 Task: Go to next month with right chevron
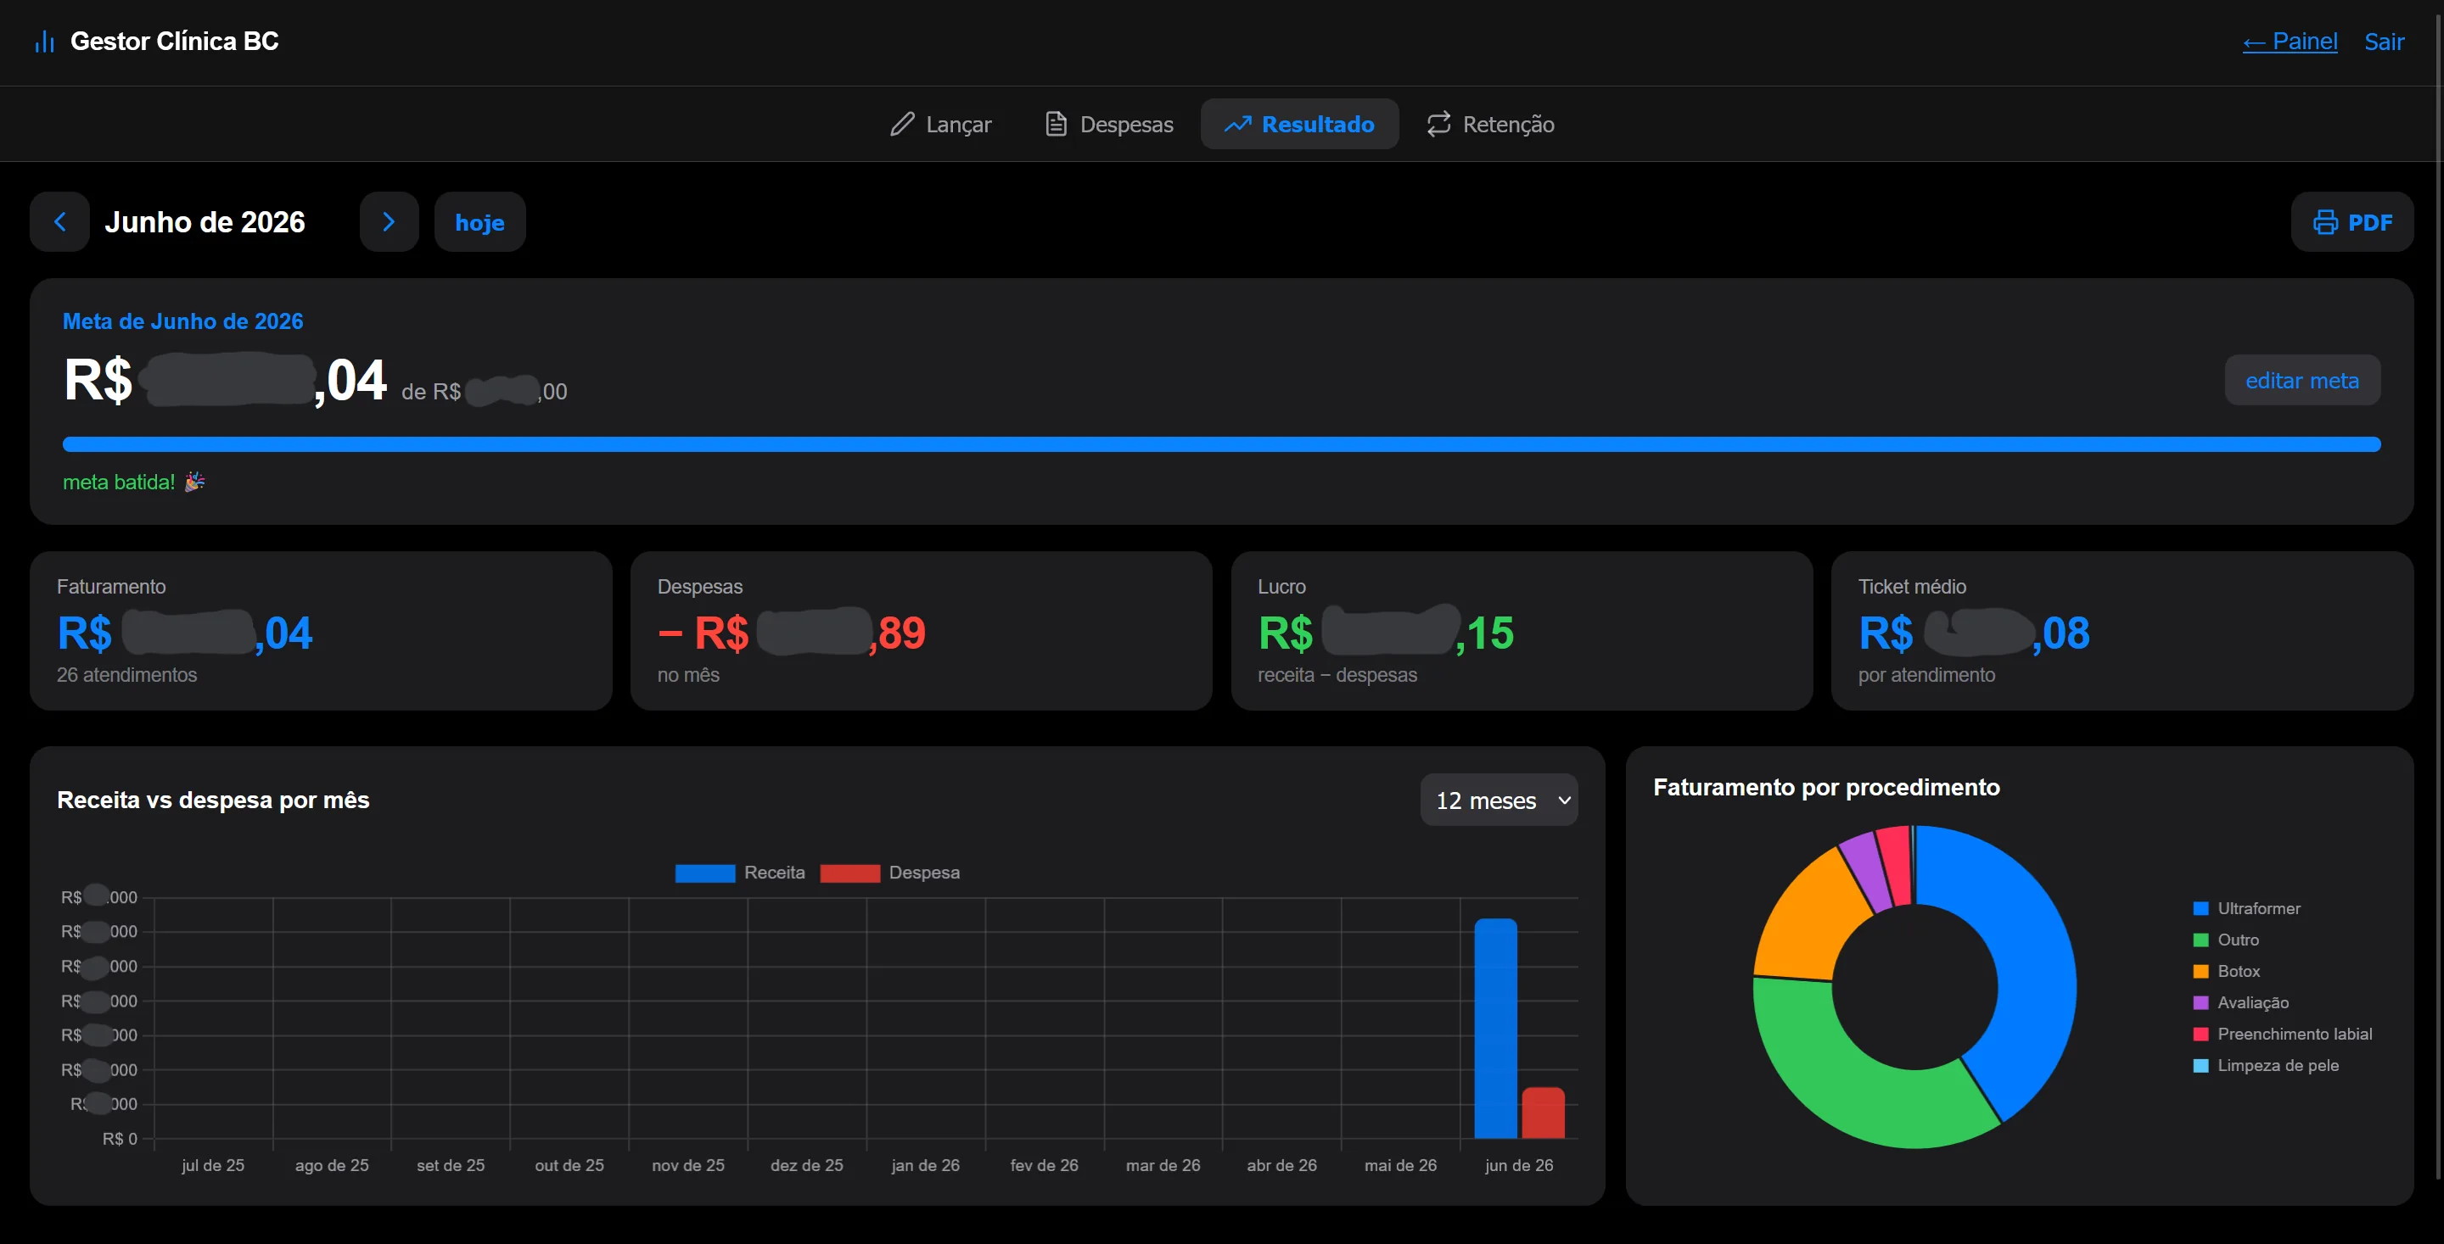(389, 222)
